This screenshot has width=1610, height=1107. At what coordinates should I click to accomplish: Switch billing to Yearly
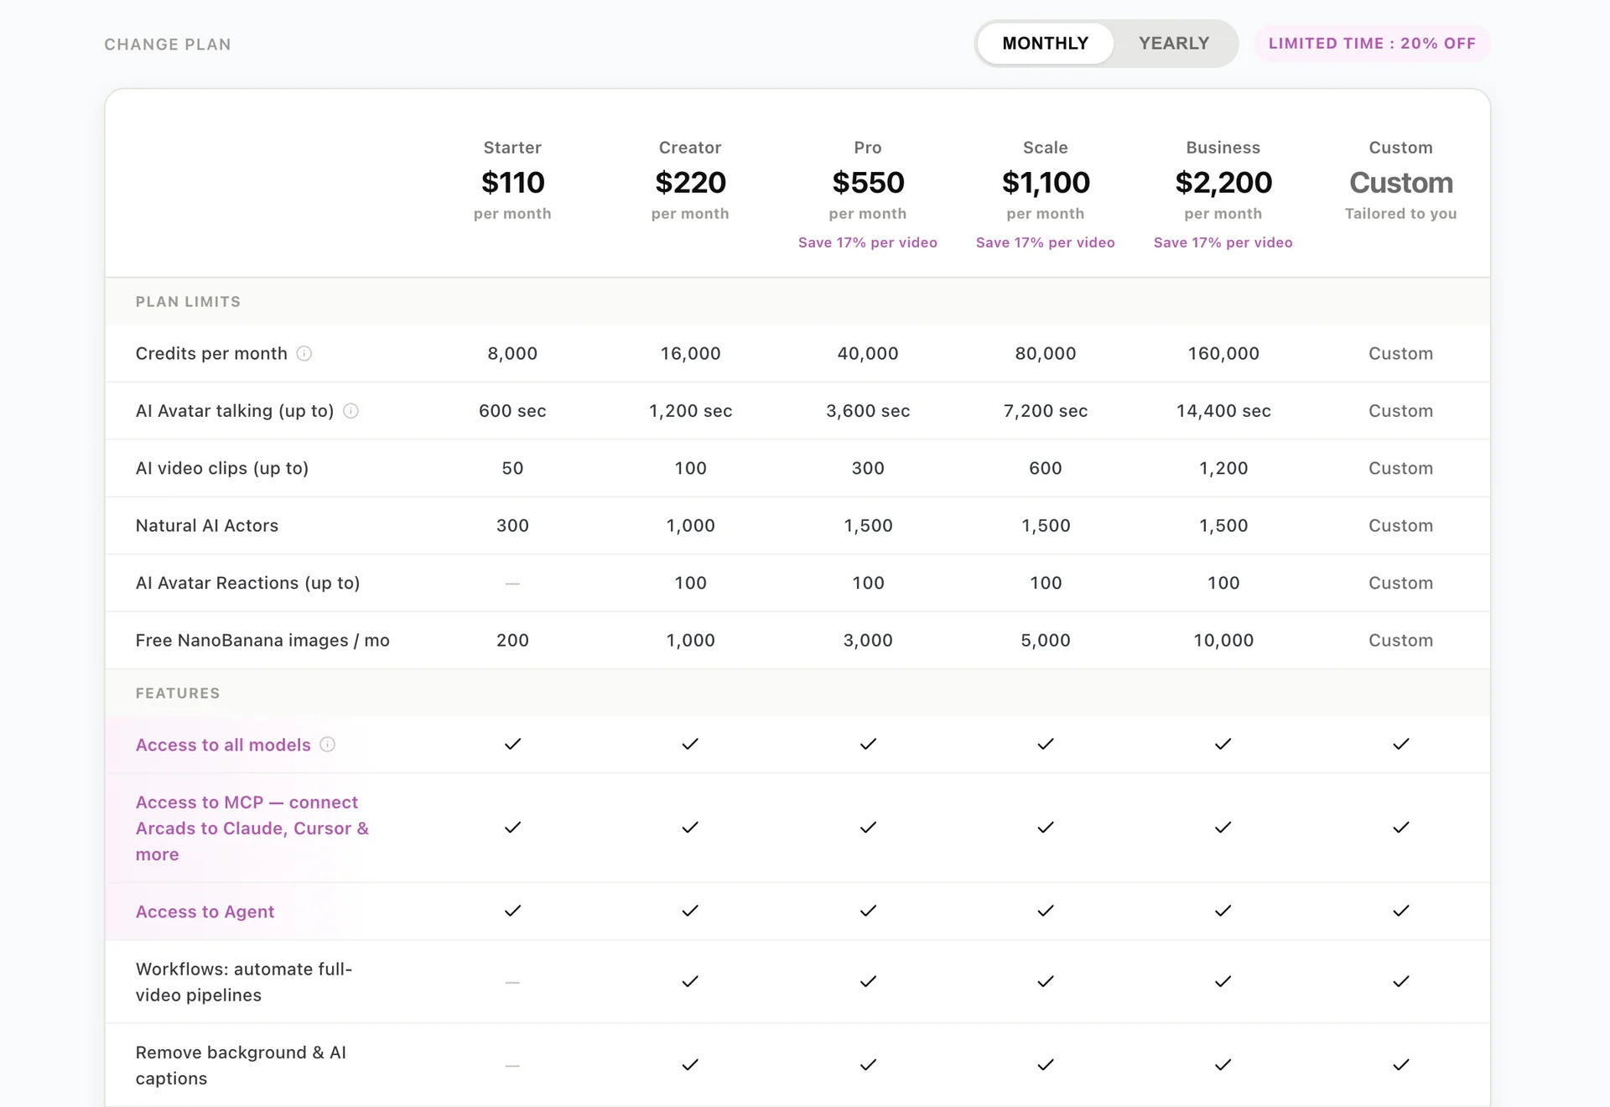(x=1174, y=44)
